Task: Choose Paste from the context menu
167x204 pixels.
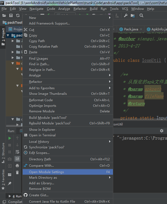Action: pos(68,52)
